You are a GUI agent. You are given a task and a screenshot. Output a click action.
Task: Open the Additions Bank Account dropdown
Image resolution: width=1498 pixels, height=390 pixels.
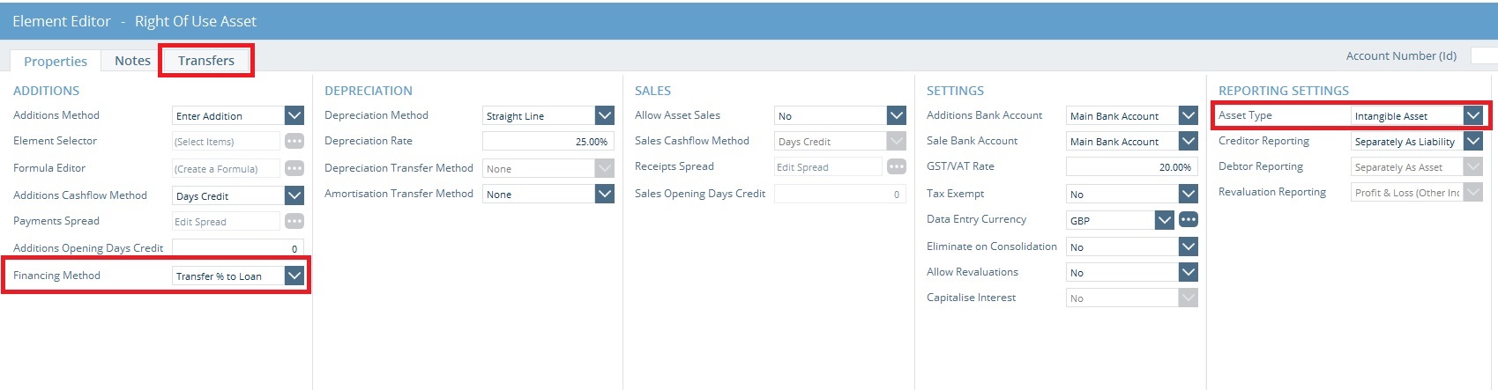[x=1189, y=115]
